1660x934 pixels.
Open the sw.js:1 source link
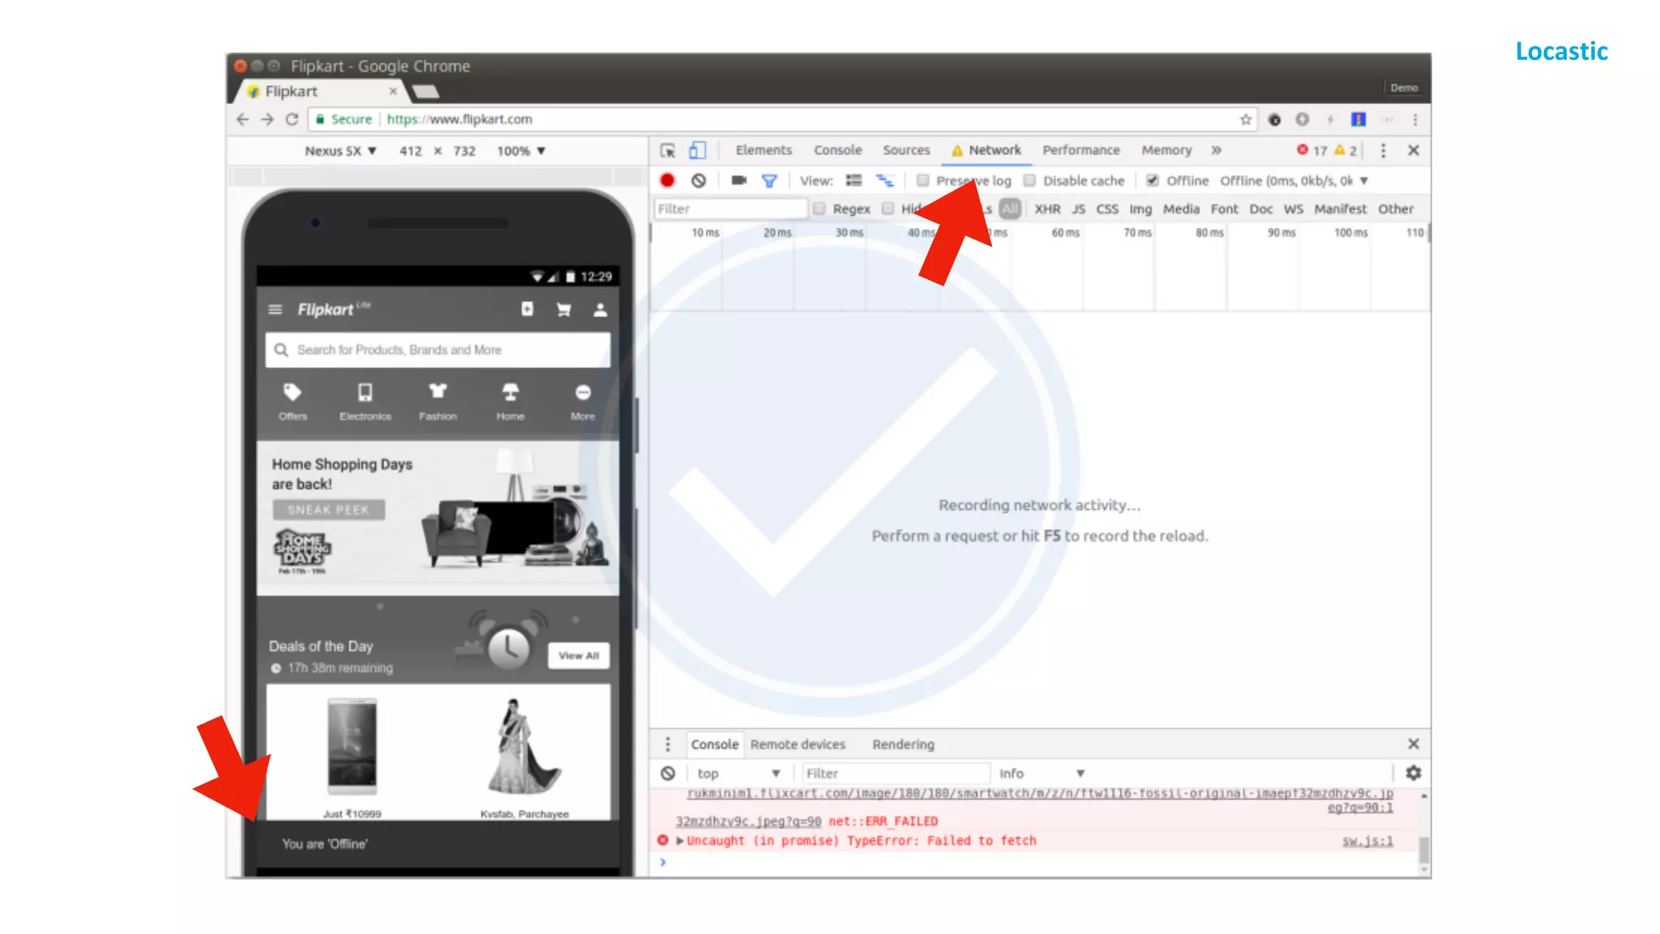point(1367,841)
